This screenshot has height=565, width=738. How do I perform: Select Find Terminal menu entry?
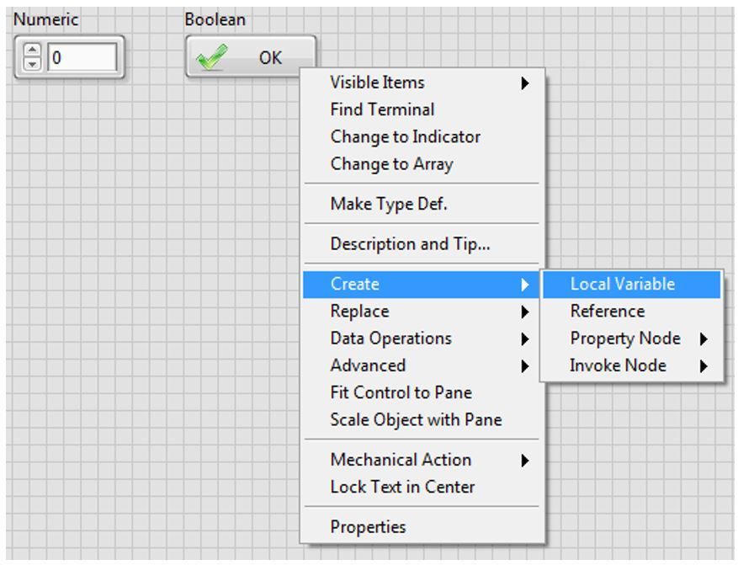pyautogui.click(x=382, y=109)
